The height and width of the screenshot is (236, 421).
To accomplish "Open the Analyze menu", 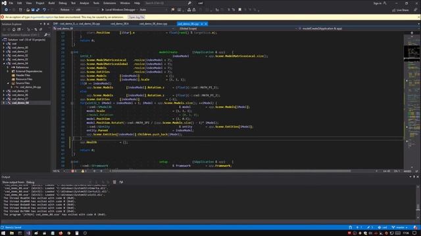I will click(84, 3).
